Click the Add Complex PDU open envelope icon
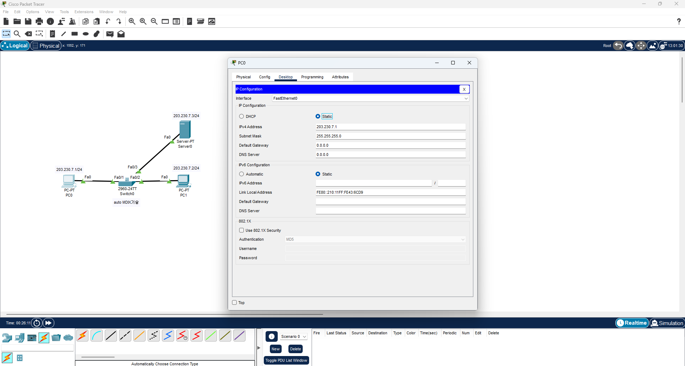 point(121,34)
